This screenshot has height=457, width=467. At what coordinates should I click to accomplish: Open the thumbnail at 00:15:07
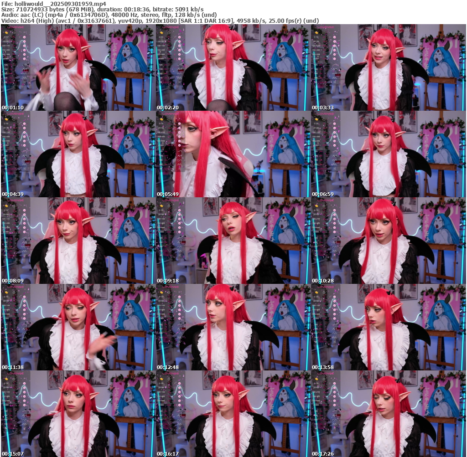click(78, 414)
